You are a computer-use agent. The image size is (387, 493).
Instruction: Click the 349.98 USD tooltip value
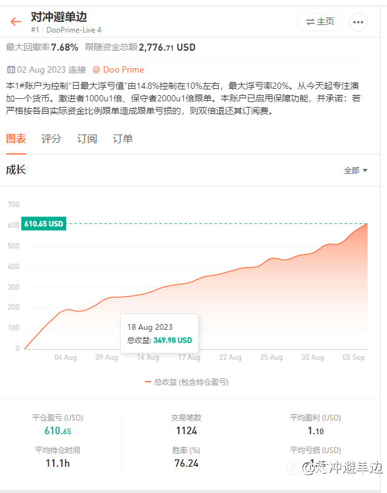pyautogui.click(x=173, y=340)
